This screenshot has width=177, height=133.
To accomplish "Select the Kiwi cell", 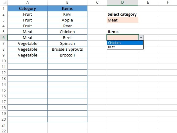I will 67,14.
